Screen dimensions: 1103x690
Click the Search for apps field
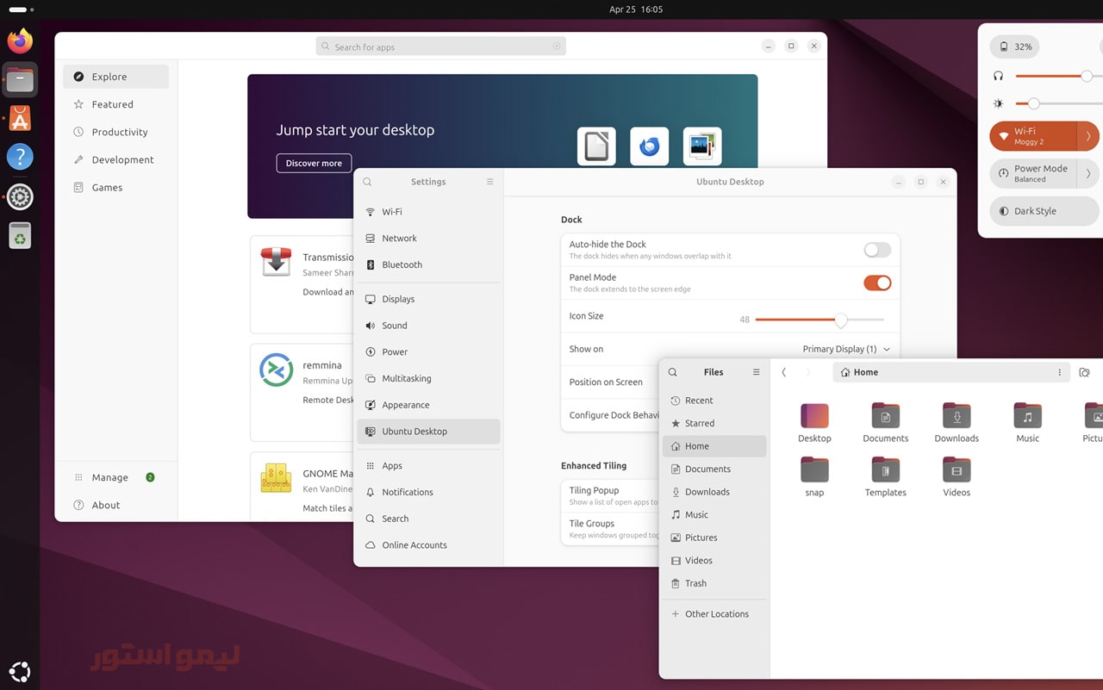point(440,47)
